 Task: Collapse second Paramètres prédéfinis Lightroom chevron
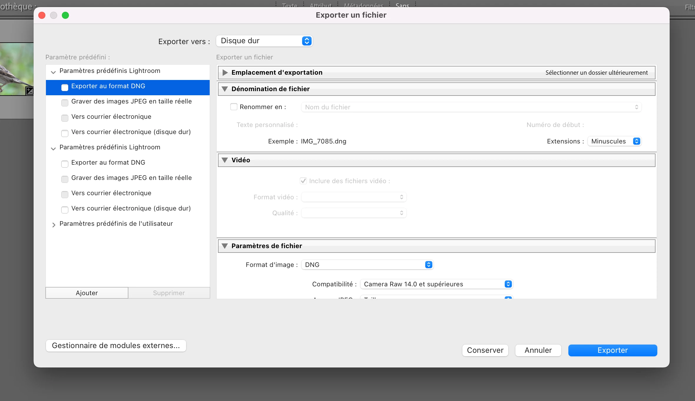tap(53, 148)
